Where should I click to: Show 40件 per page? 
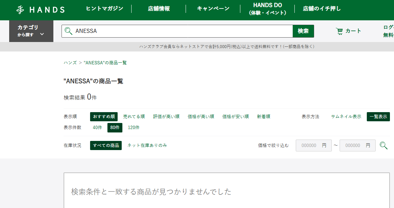click(x=97, y=128)
